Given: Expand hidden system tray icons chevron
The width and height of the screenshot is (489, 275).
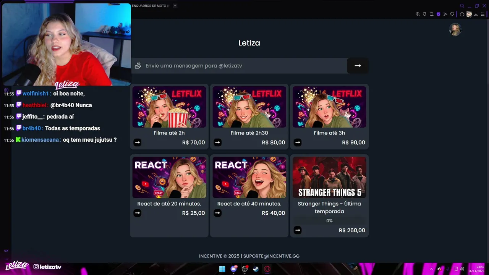Looking at the screenshot, I should point(431,269).
